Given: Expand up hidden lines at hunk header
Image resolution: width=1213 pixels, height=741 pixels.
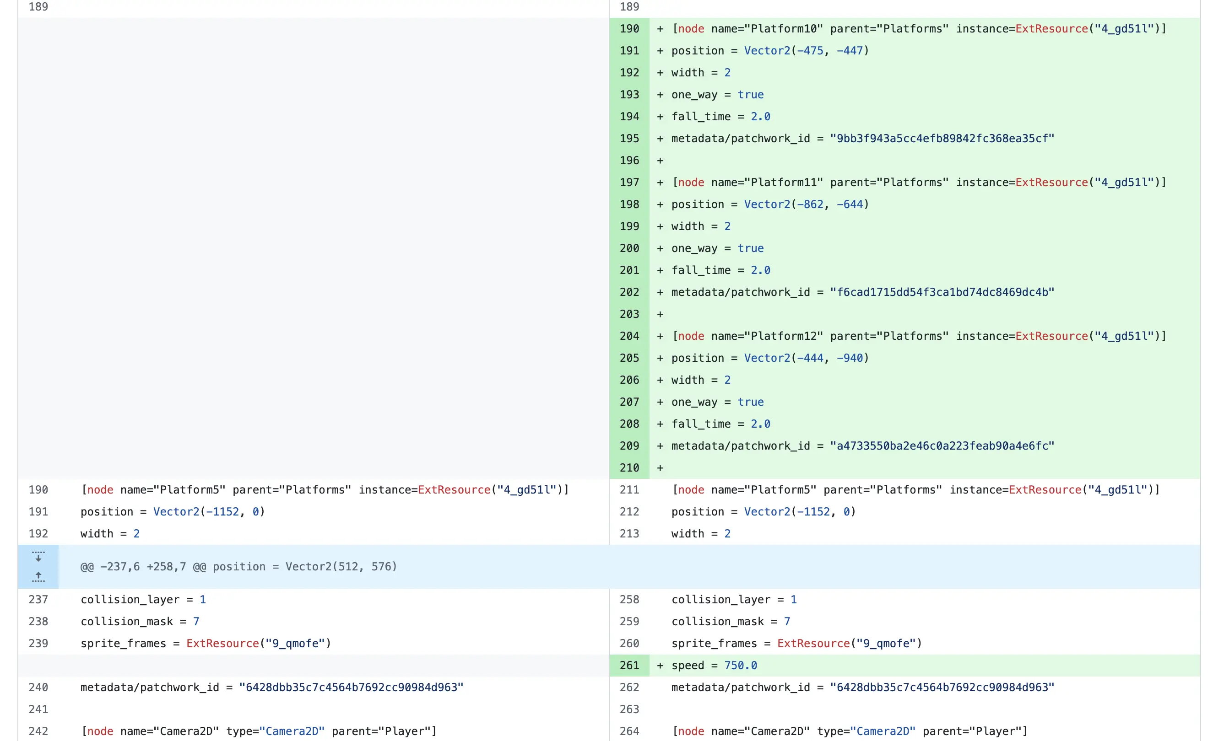Looking at the screenshot, I should pyautogui.click(x=38, y=577).
